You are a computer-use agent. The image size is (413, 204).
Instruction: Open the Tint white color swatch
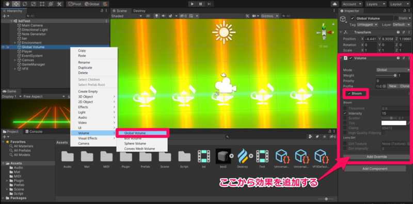click(x=394, y=123)
